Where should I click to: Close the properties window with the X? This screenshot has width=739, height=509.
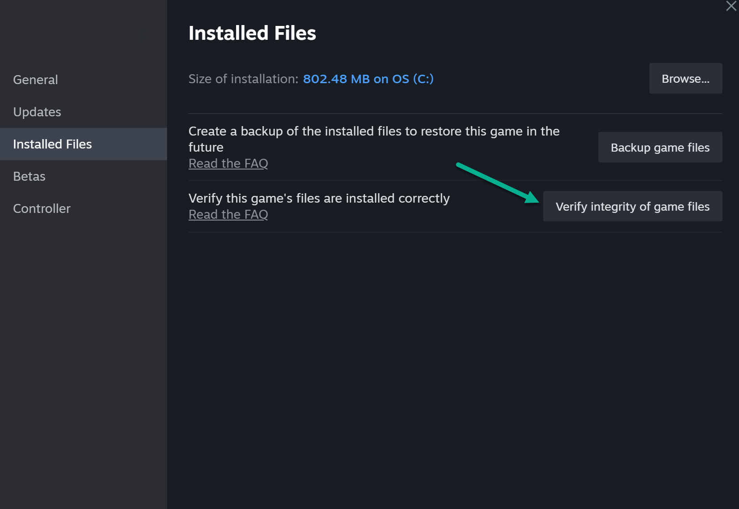(731, 6)
